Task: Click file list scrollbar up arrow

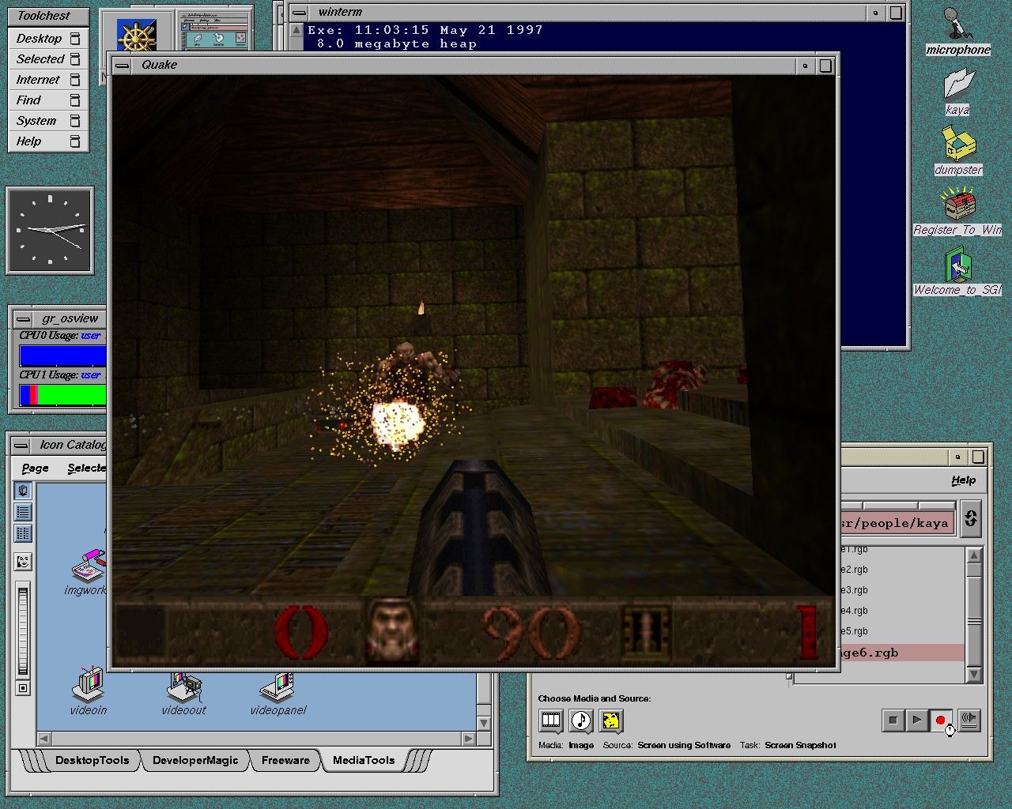Action: (974, 555)
